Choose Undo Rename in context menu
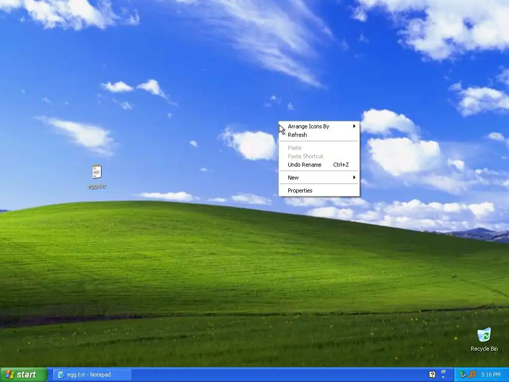This screenshot has height=382, width=509. 319,165
